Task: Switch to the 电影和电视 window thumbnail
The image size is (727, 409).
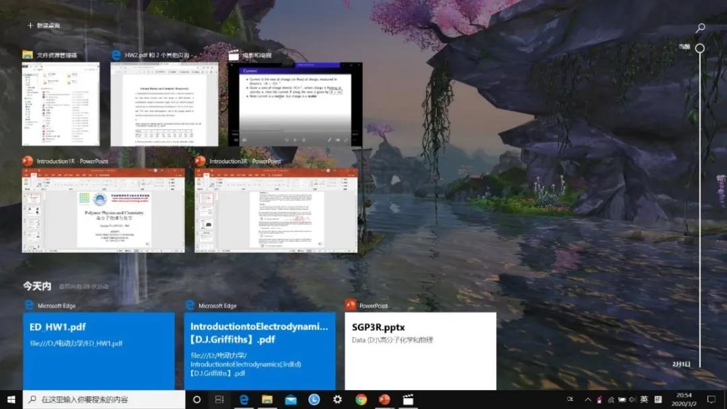Action: [296, 104]
